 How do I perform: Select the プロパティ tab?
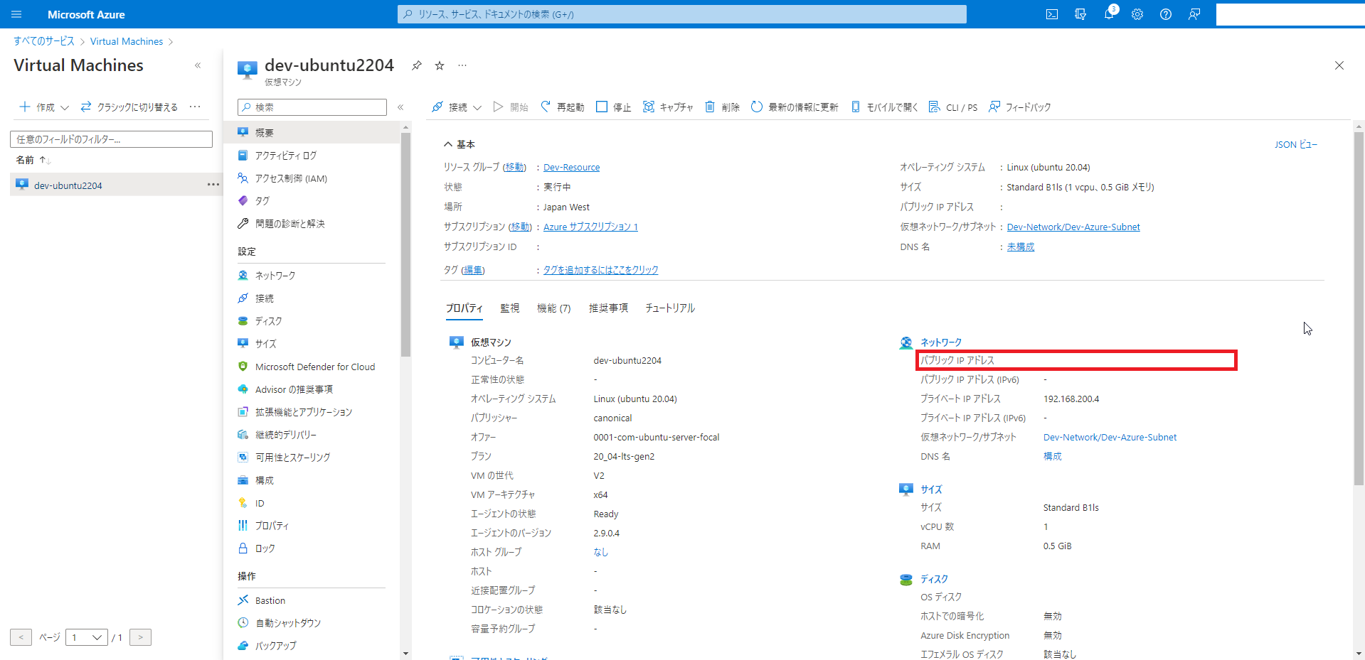click(464, 308)
